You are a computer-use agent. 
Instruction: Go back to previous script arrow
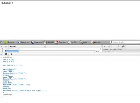click(x=2, y=46)
